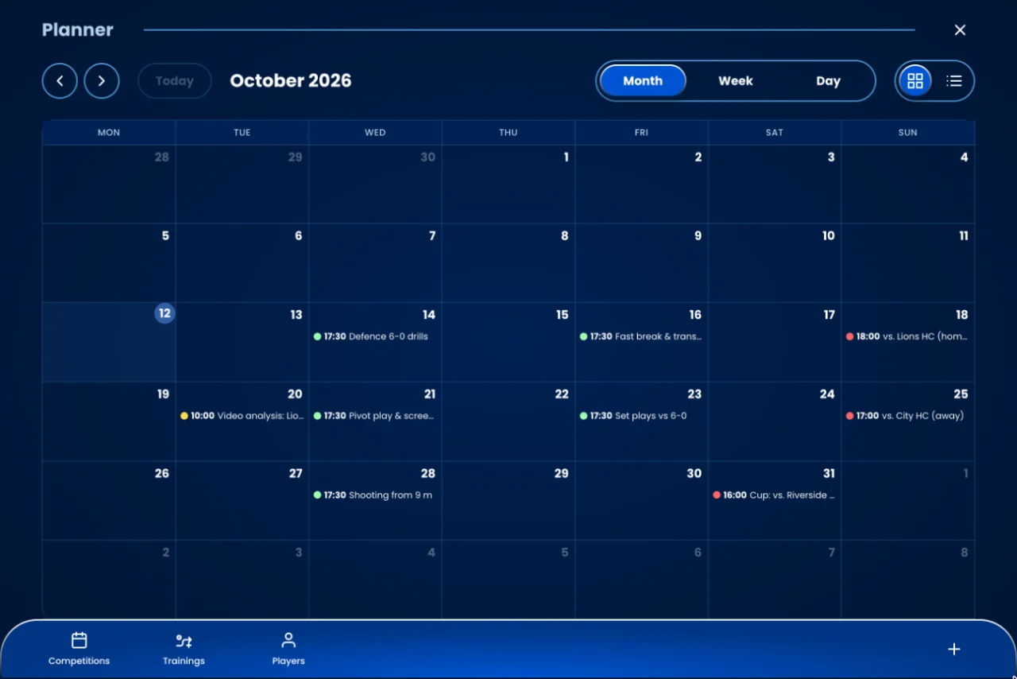
Task: Switch to list layout view
Action: (x=954, y=81)
